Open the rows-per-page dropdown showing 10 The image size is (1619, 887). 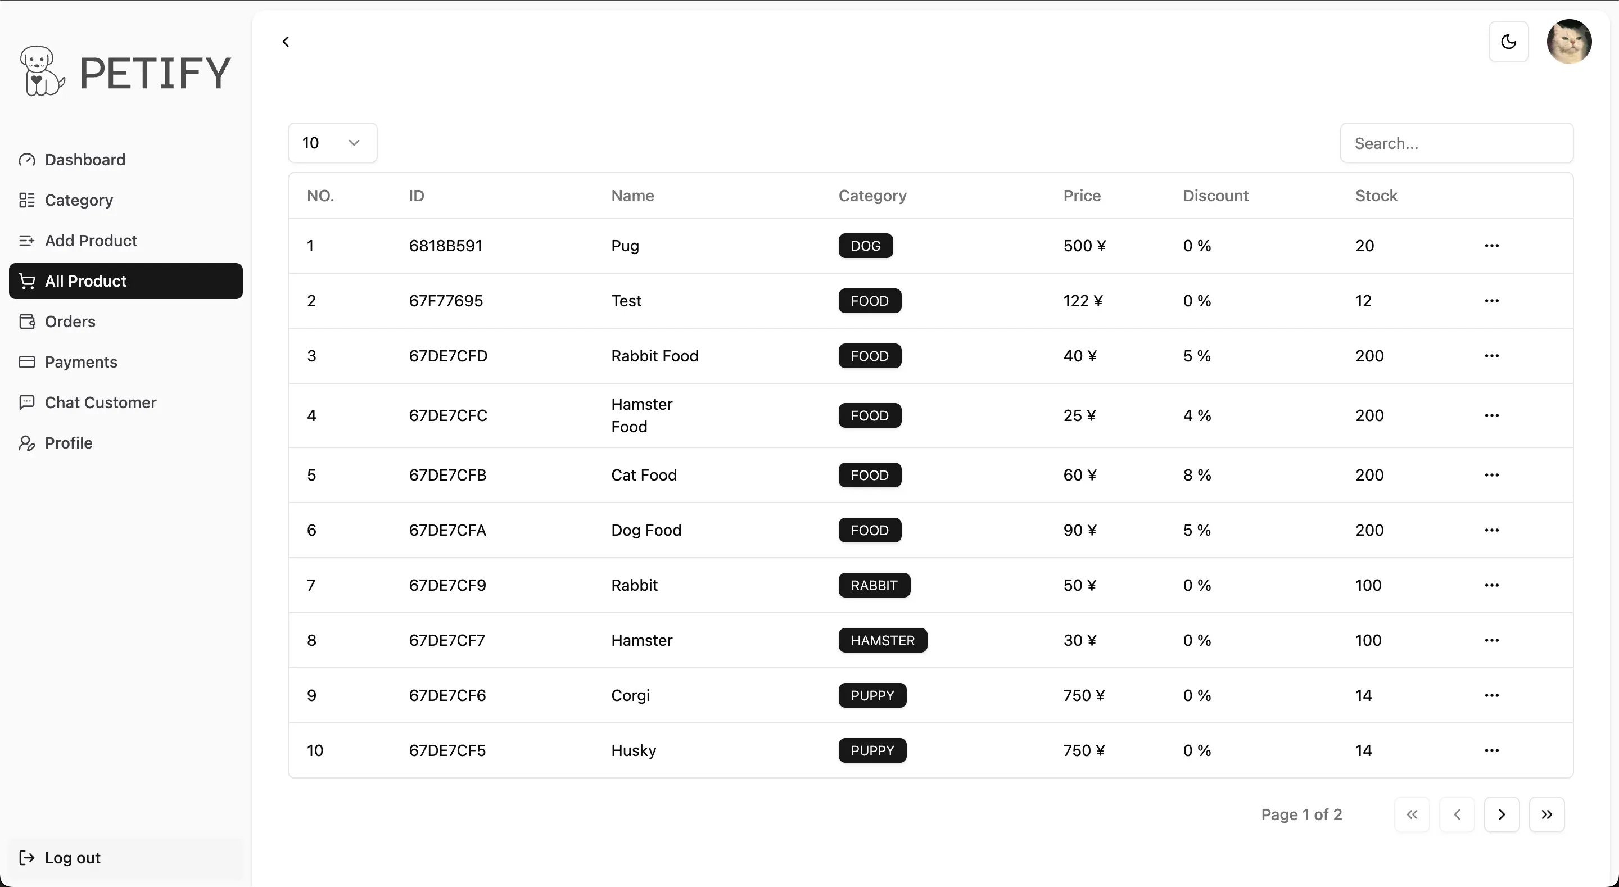[x=332, y=143]
